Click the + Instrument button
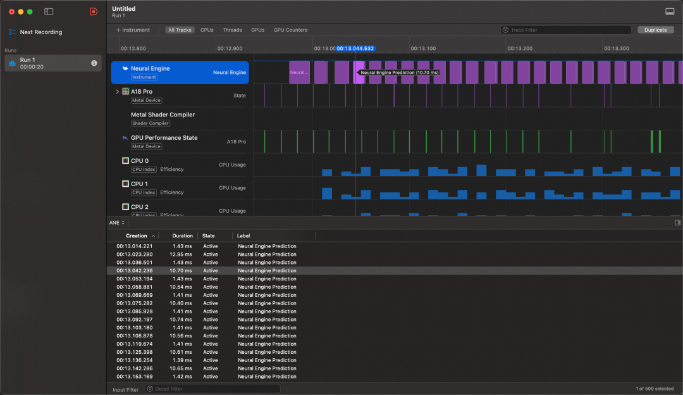The image size is (683, 395). (x=132, y=30)
